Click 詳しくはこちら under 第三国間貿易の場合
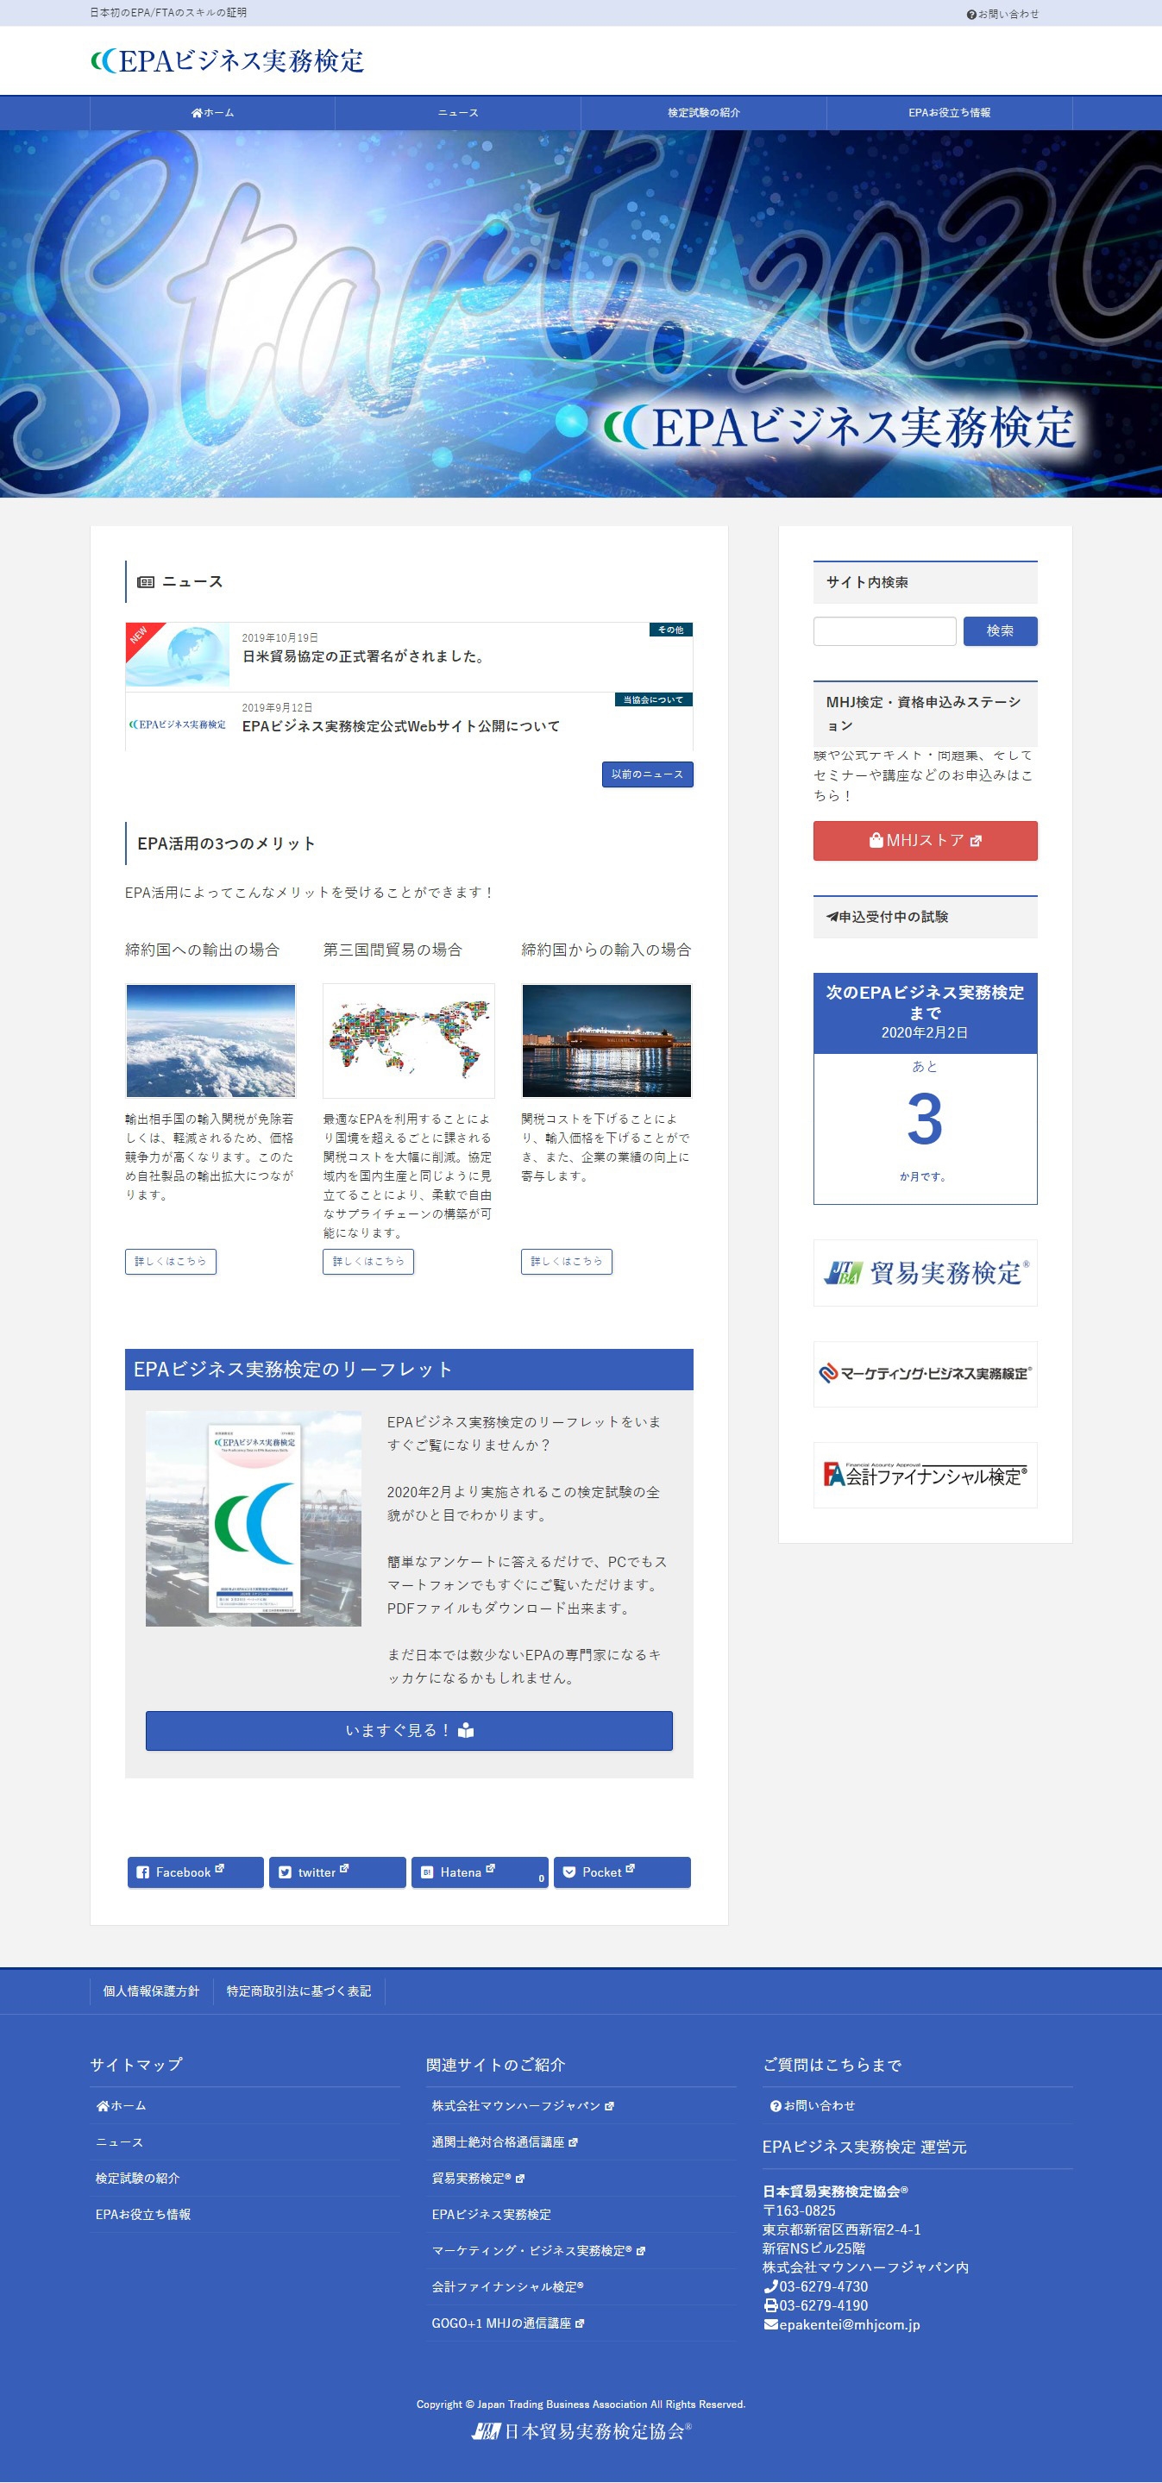1162x2483 pixels. pyautogui.click(x=368, y=1261)
